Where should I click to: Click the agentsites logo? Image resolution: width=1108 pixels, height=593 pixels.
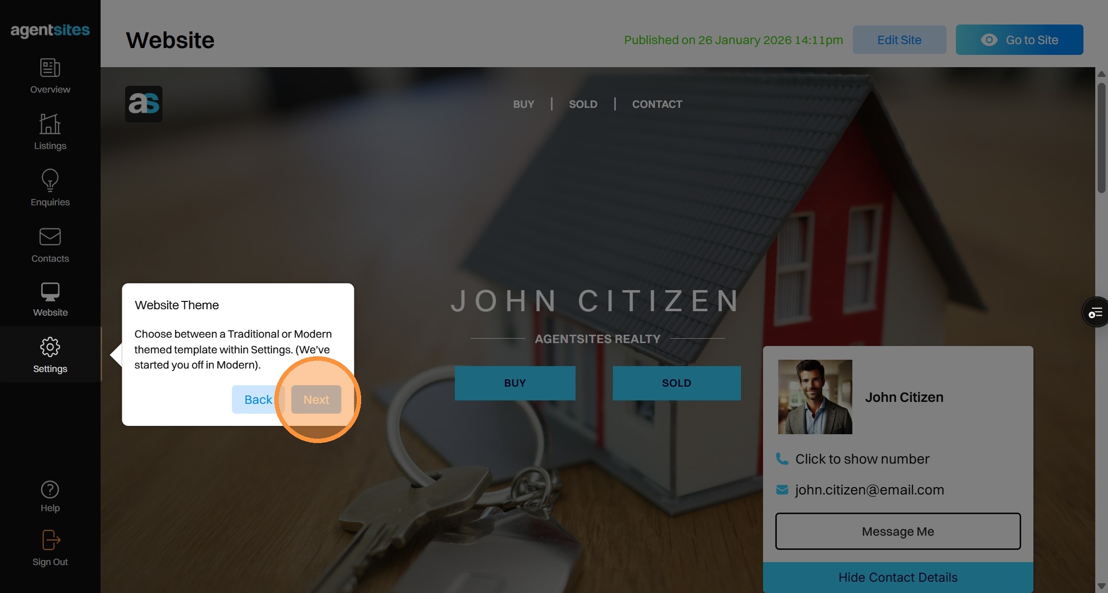click(50, 30)
